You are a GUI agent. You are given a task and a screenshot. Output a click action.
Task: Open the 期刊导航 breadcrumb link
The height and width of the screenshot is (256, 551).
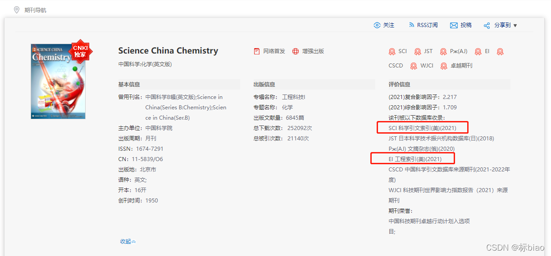point(35,10)
